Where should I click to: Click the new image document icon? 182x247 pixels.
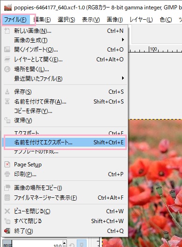pyautogui.click(x=7, y=30)
